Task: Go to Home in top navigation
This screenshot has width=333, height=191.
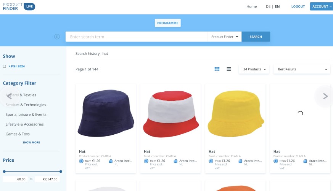Action: tap(251, 6)
